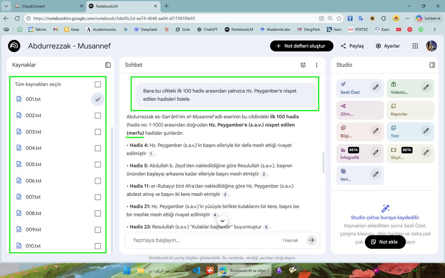Viewport: 445px width, 278px height.
Task: Edit Videolu özet settings with pencil icon
Action: click(x=426, y=87)
